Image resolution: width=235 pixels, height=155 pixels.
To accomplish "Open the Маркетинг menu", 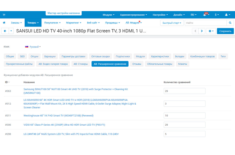I will 74,23.
